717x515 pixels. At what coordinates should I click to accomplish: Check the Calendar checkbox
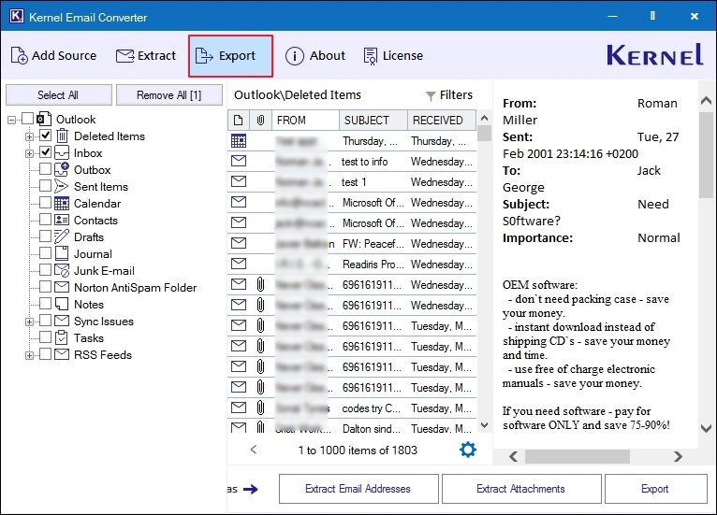45,203
